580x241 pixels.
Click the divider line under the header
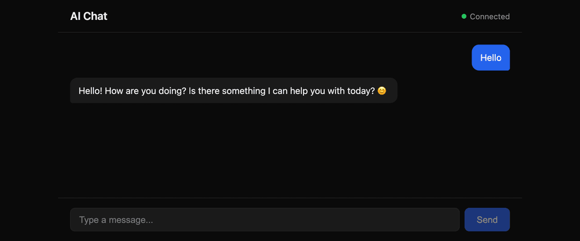[x=290, y=33]
